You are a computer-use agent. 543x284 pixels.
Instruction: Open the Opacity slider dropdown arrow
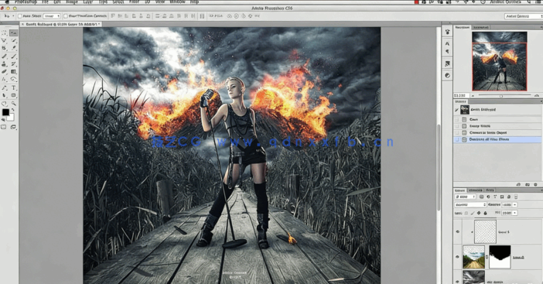(x=514, y=205)
